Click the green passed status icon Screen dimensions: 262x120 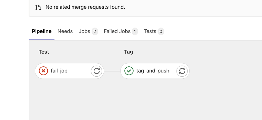pyautogui.click(x=129, y=71)
